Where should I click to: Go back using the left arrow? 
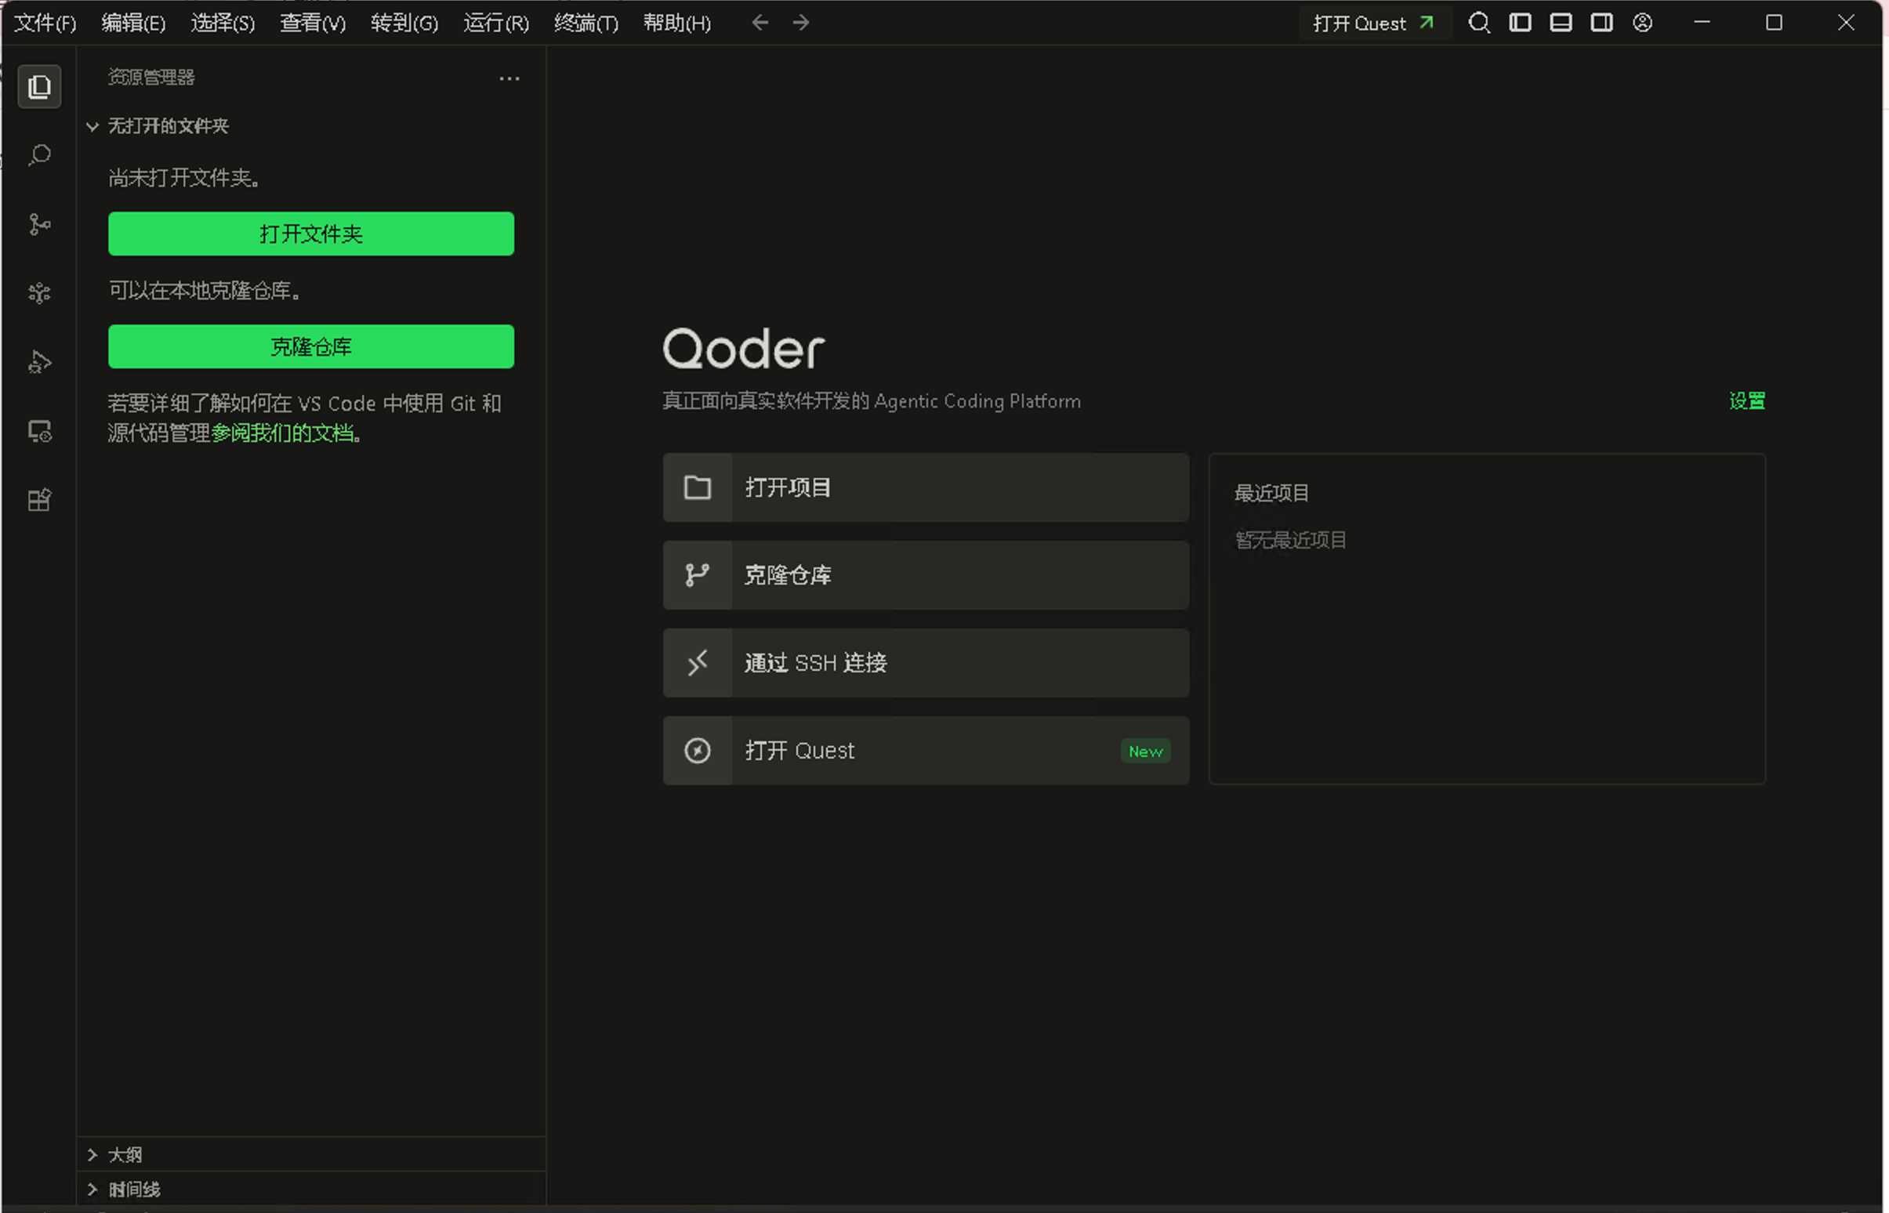[760, 23]
